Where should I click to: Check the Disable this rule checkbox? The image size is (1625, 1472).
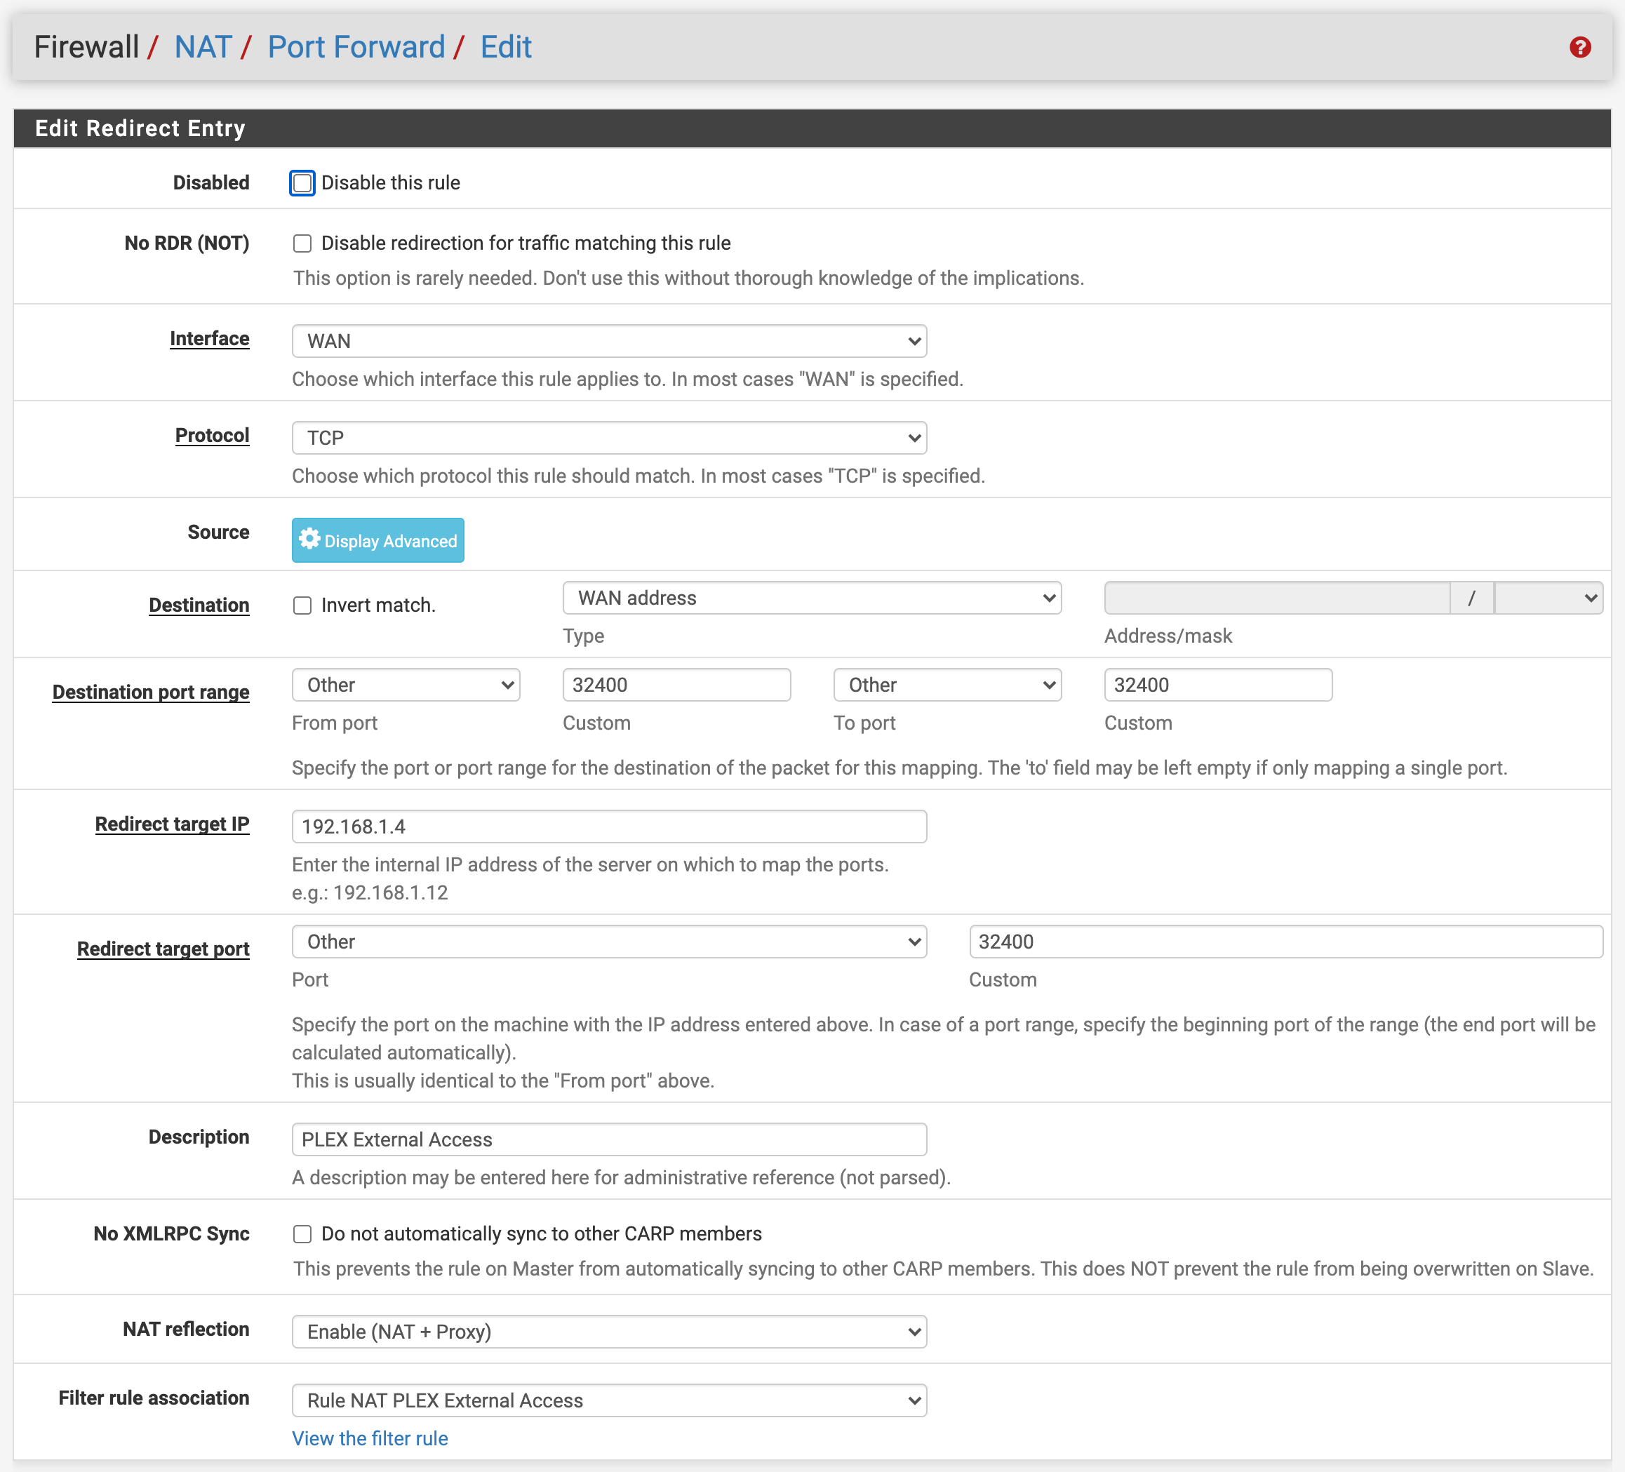[302, 183]
